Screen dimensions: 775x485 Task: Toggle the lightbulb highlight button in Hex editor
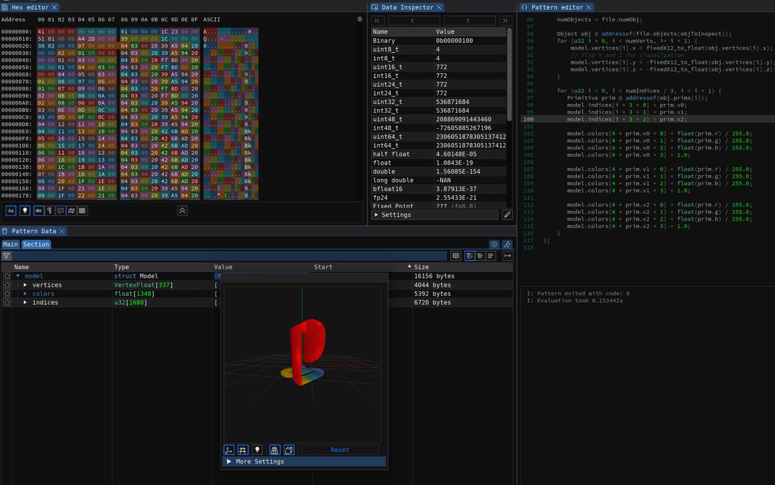click(25, 211)
